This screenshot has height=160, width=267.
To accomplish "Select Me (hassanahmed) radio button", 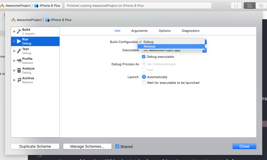I will click(144, 64).
